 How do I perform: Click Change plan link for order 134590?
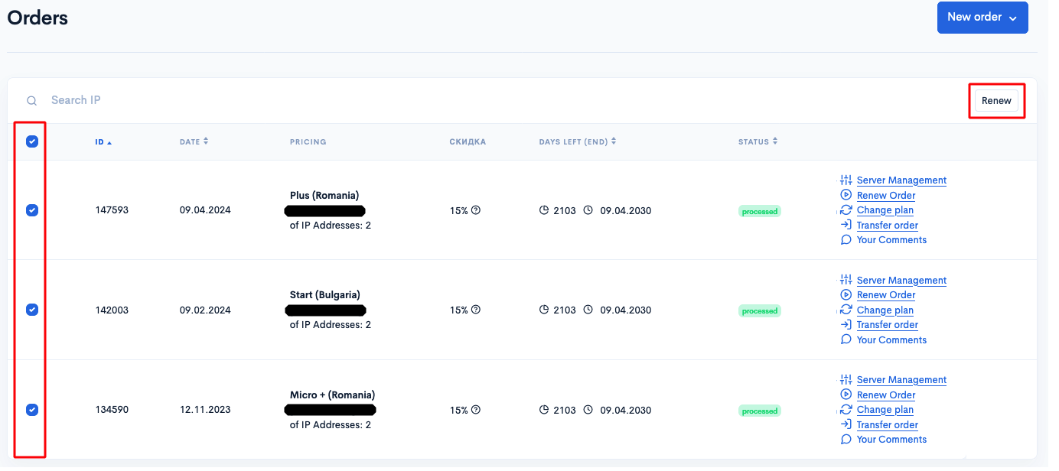[x=885, y=409]
